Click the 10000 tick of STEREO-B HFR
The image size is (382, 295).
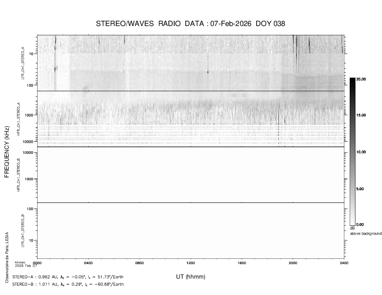tap(28, 153)
